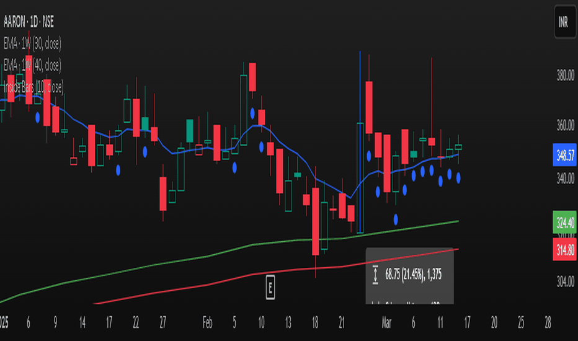Click the 380.00 price axis value
This screenshot has width=578, height=341.
click(x=565, y=75)
